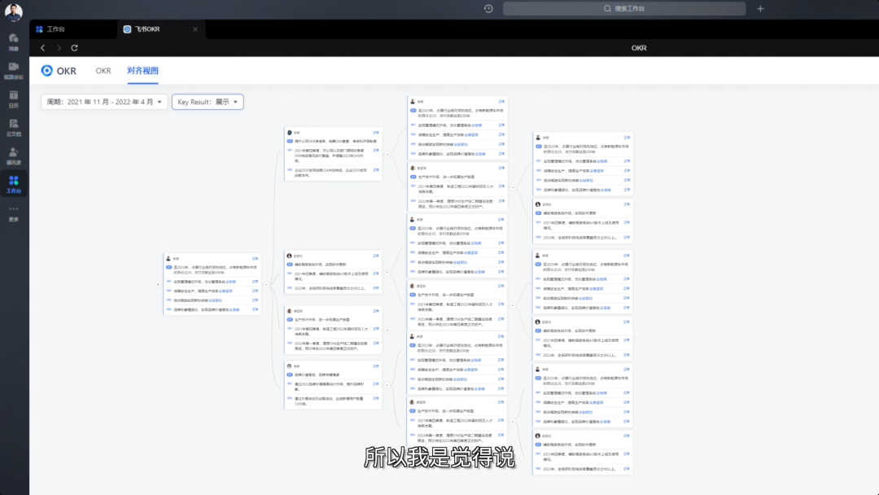This screenshot has width=879, height=495.
Task: Go back using the left arrow
Action: (x=43, y=48)
